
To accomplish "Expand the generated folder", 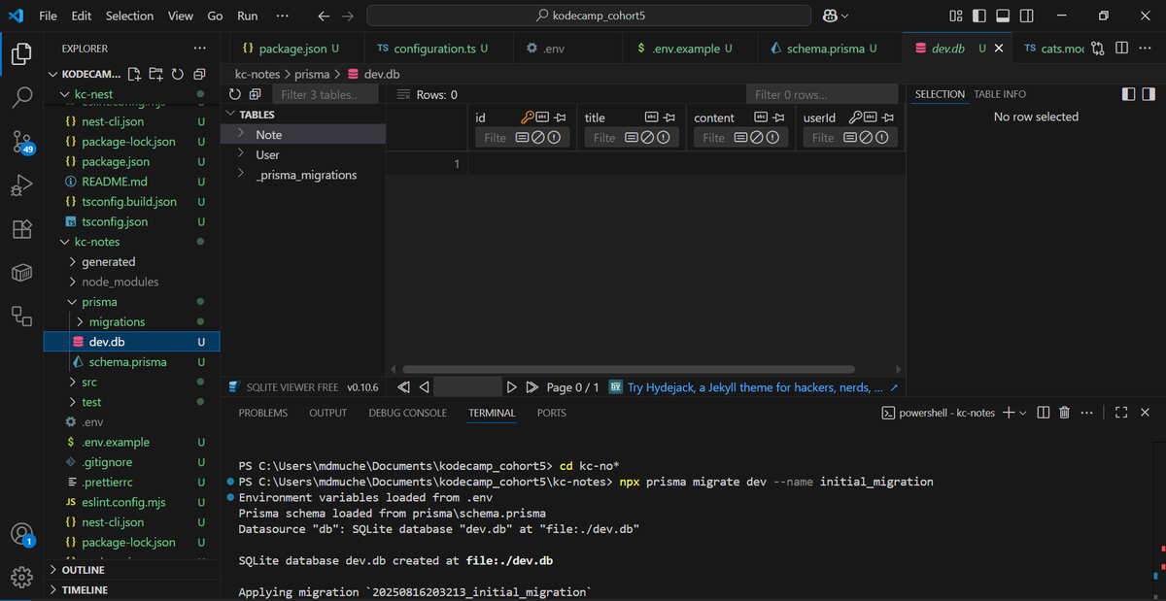I will [x=73, y=262].
